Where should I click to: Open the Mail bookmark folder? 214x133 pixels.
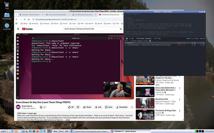81,23
